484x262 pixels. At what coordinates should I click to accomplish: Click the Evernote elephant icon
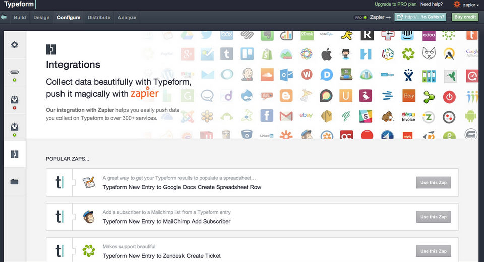267,35
